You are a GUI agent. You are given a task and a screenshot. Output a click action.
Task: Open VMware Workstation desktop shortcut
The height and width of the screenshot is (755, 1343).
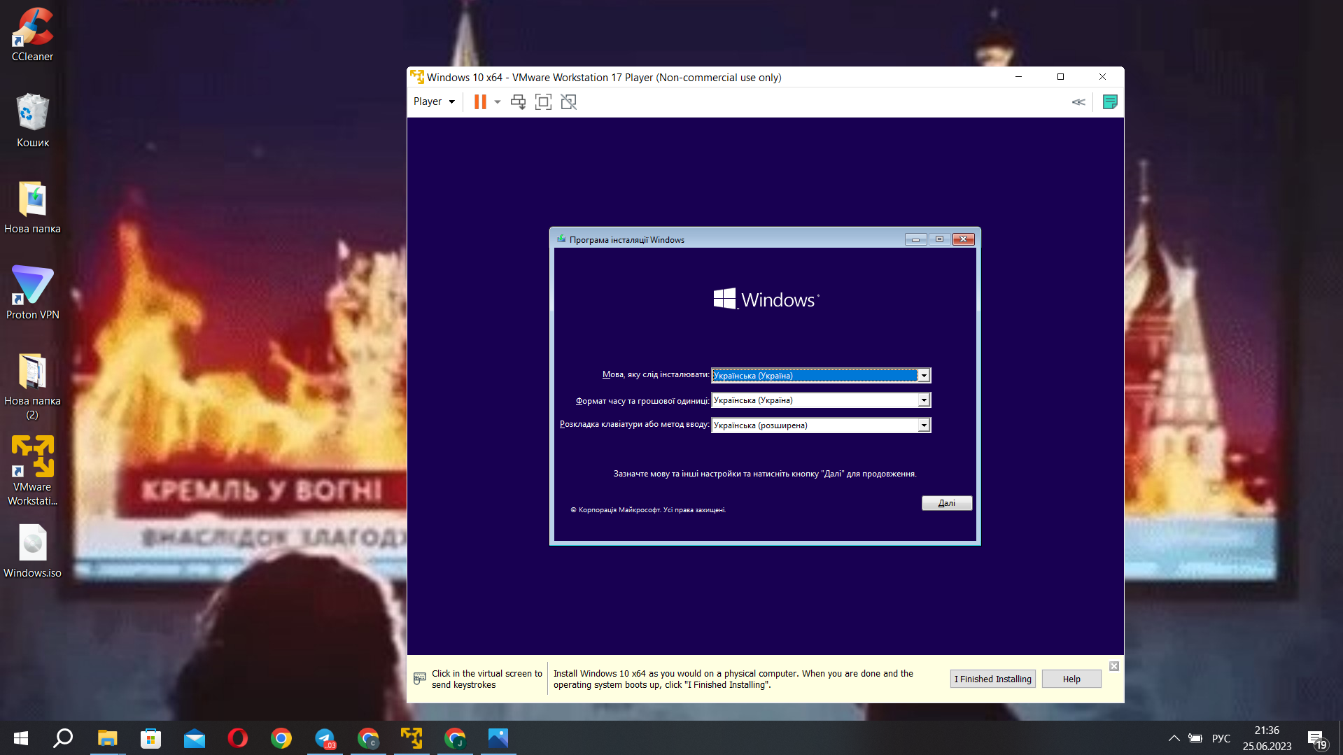tap(32, 471)
